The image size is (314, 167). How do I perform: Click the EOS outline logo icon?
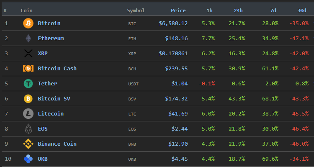click(28, 129)
